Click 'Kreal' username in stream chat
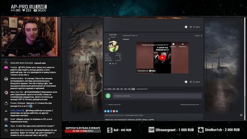This screenshot has height=139, width=247. pyautogui.click(x=13, y=119)
